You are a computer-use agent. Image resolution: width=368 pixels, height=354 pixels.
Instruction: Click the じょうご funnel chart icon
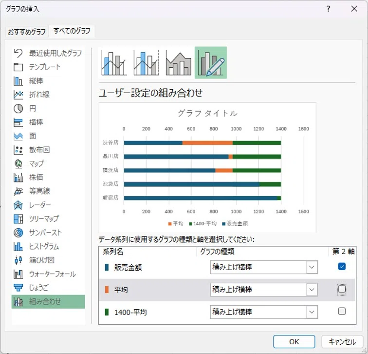[18, 288]
